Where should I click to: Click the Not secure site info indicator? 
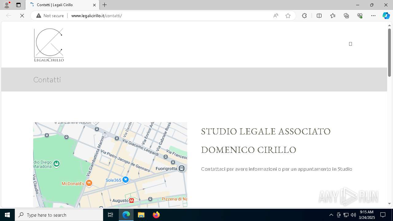click(x=50, y=16)
